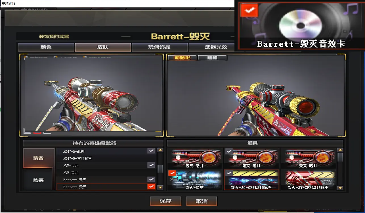Select the AK47-B-常胜将军 weapon row
The width and height of the screenshot is (365, 213).
(106, 158)
